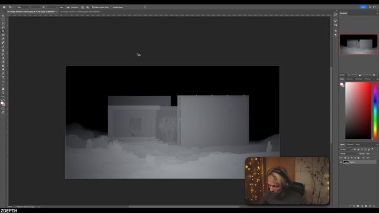Open the Character panel icon
This screenshot has height=213, width=379.
[336, 31]
